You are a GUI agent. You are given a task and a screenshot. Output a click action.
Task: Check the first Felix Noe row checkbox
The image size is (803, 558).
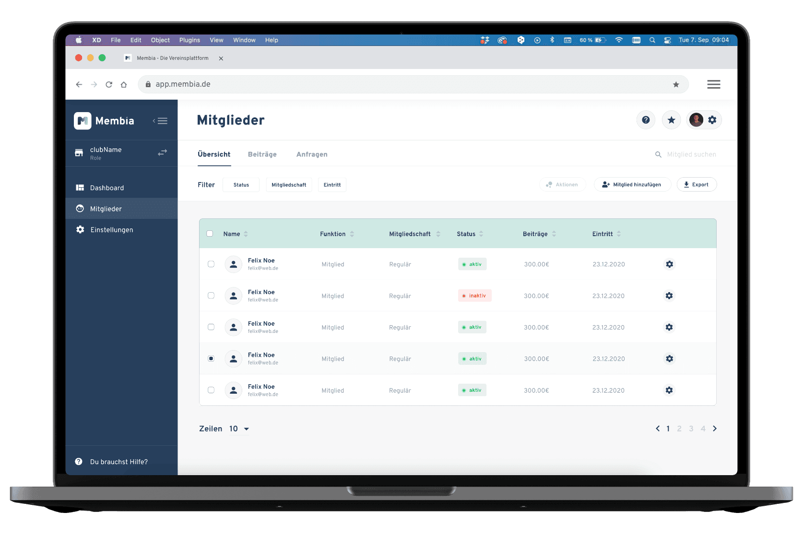coord(211,264)
